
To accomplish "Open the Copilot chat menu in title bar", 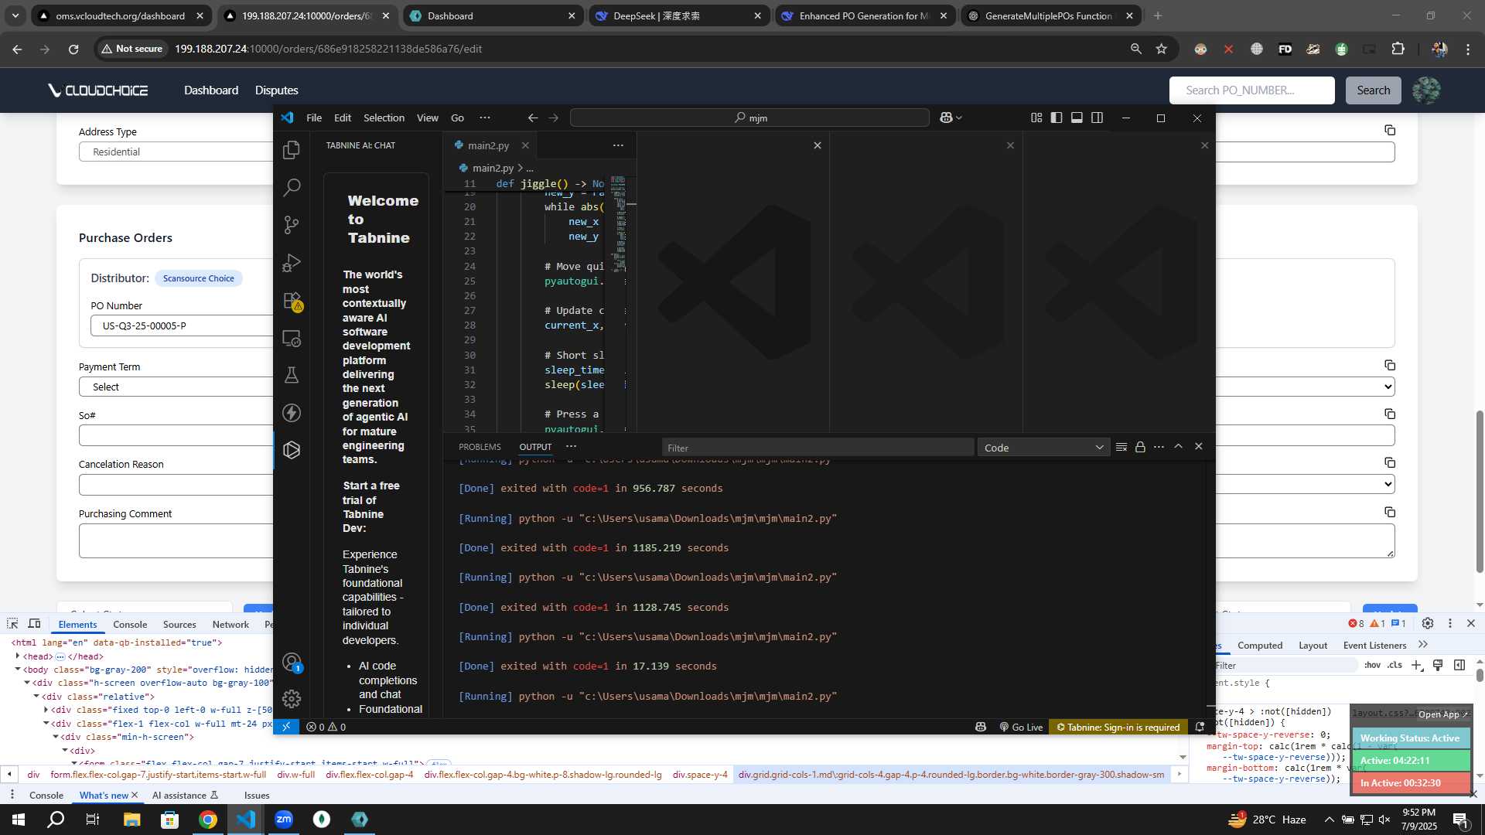I will click(951, 118).
